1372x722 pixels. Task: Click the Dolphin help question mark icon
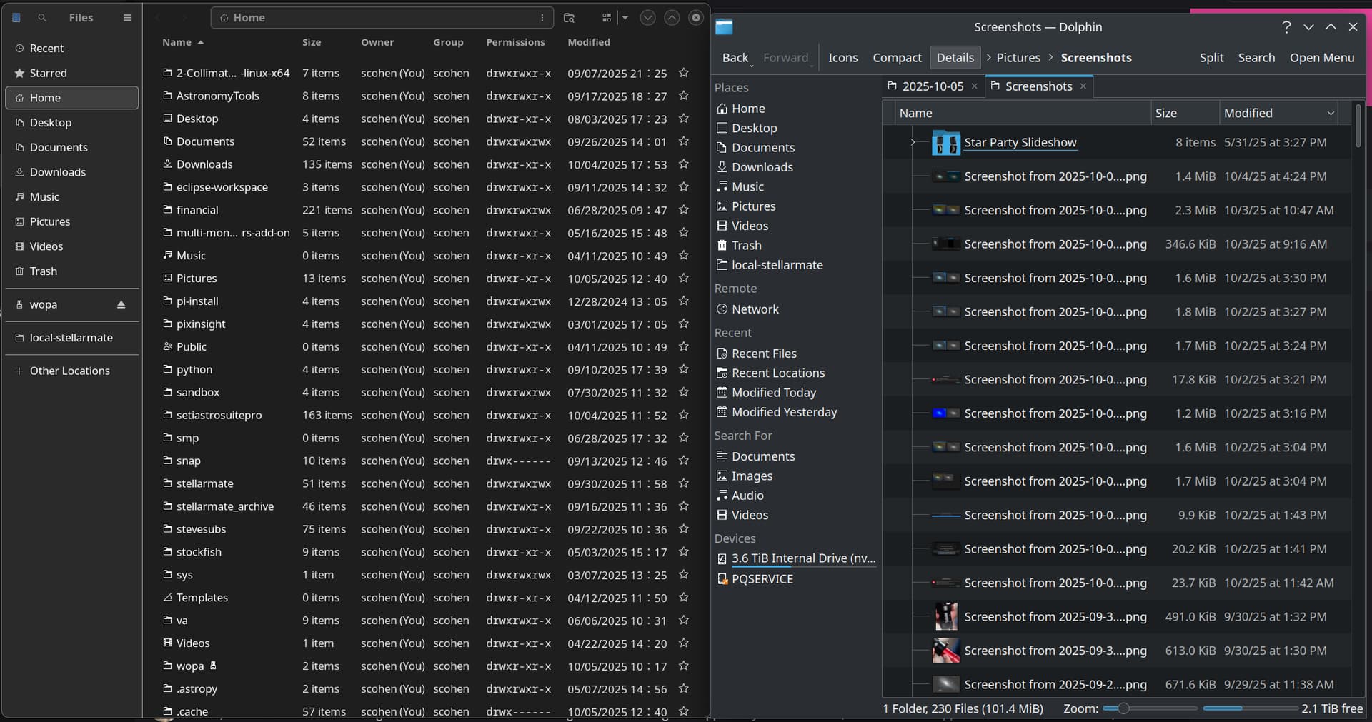click(x=1286, y=27)
